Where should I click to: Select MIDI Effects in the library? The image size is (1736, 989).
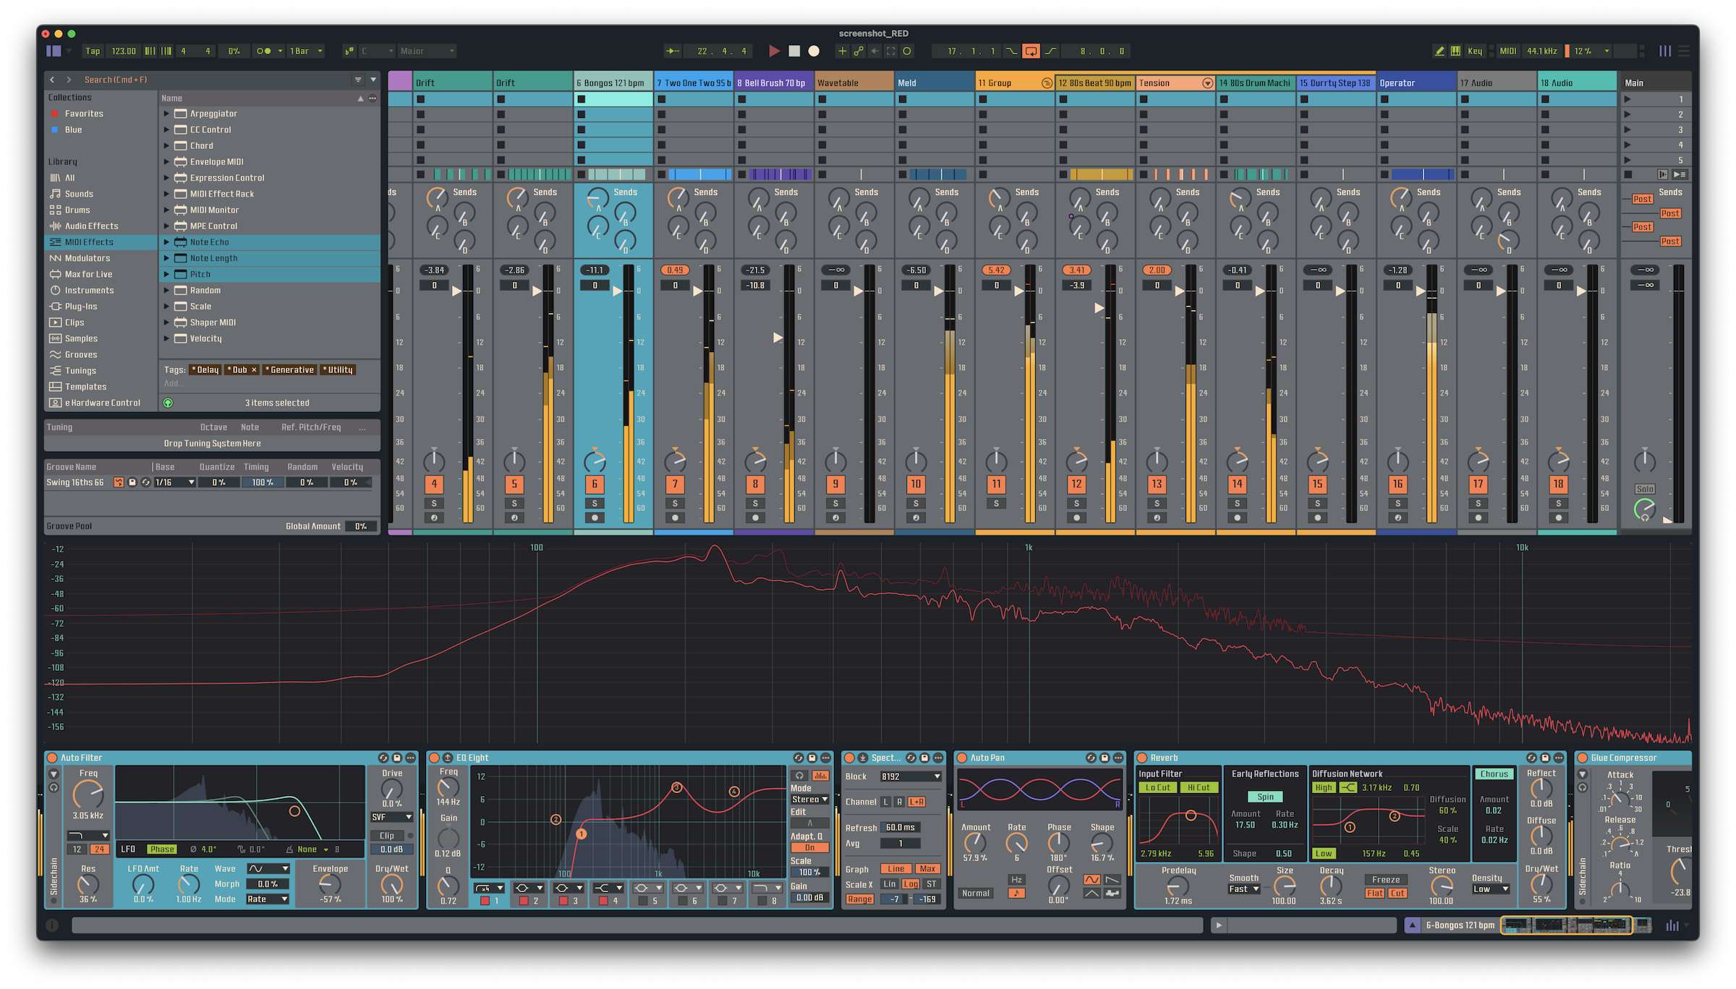[89, 242]
